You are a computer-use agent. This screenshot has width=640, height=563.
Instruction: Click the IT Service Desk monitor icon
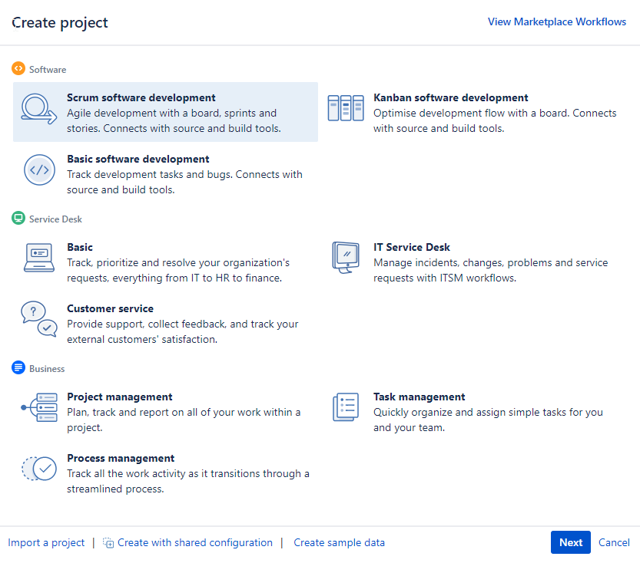point(346,256)
